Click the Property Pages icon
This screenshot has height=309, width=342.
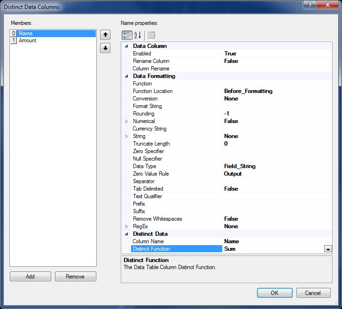pos(151,35)
